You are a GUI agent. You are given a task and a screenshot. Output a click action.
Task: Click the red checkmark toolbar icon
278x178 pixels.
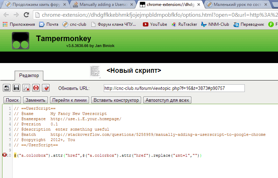coord(46,88)
